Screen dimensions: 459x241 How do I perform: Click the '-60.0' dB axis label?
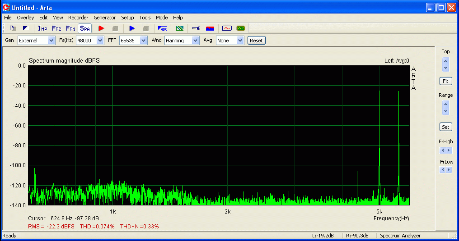[x=19, y=126]
